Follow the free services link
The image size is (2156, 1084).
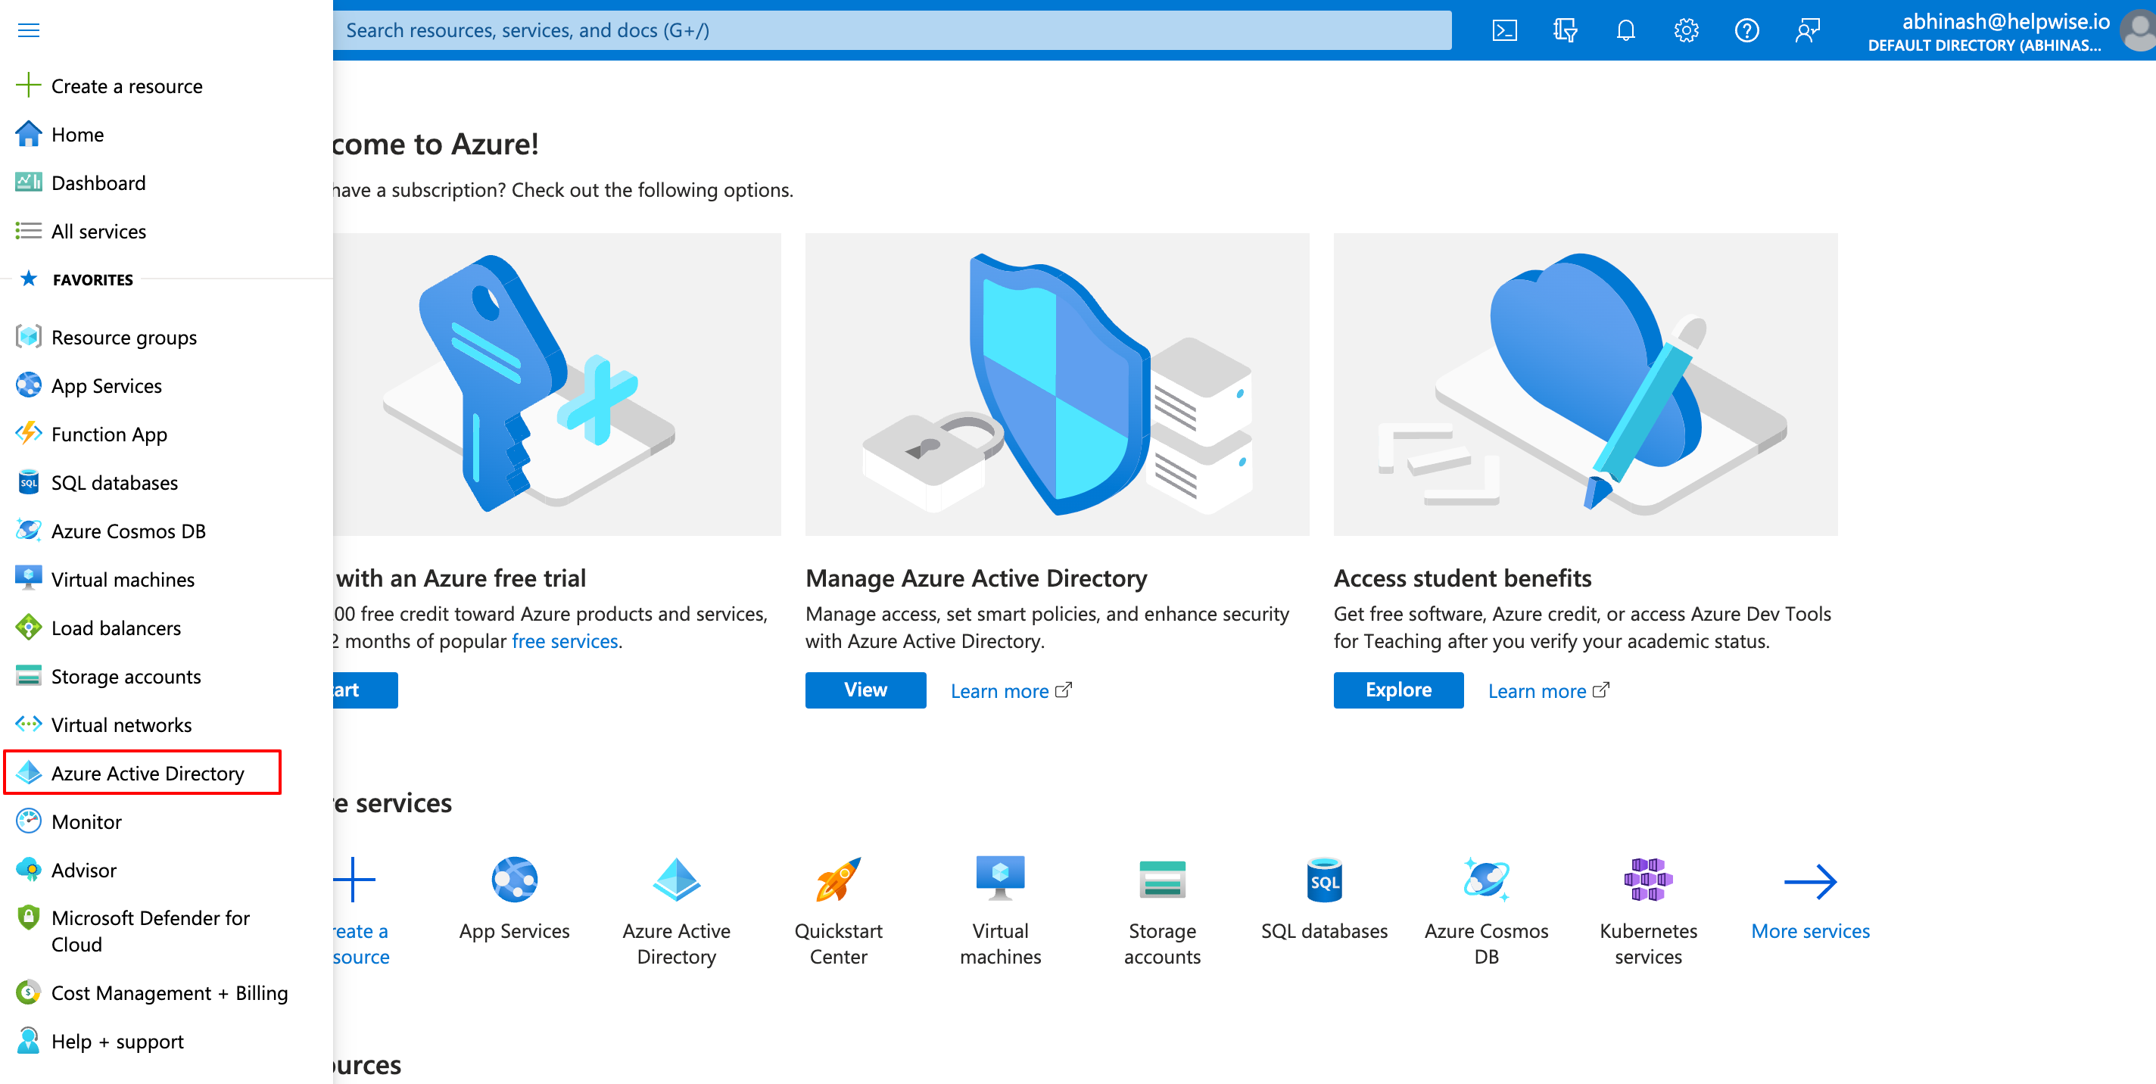click(565, 641)
